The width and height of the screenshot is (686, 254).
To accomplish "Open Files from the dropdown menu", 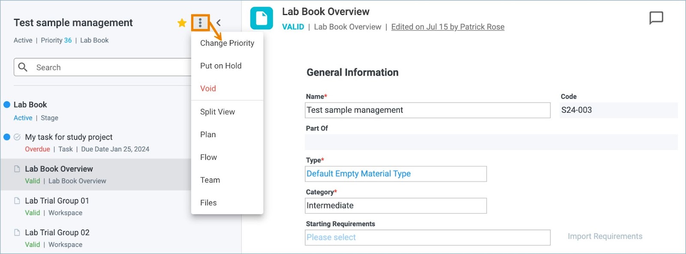I will (227, 203).
